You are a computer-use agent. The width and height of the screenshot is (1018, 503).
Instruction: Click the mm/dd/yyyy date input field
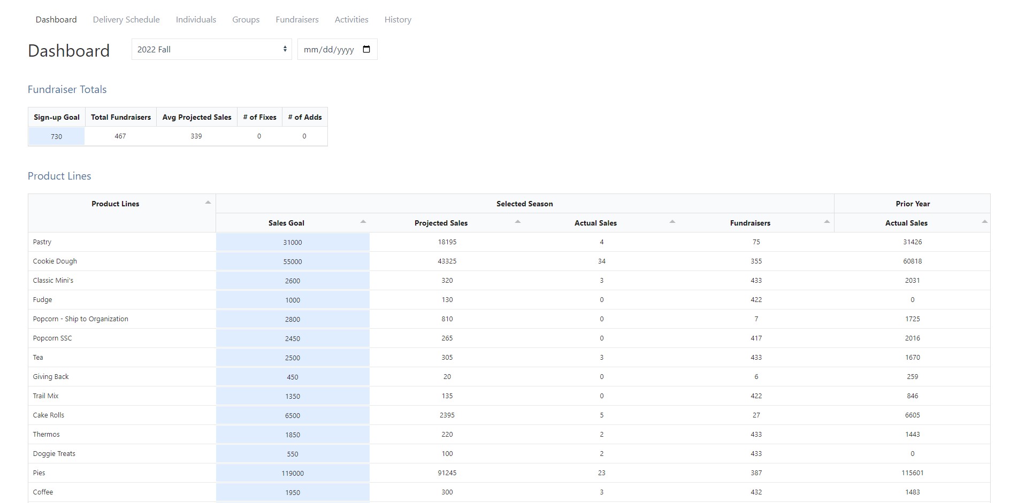338,49
